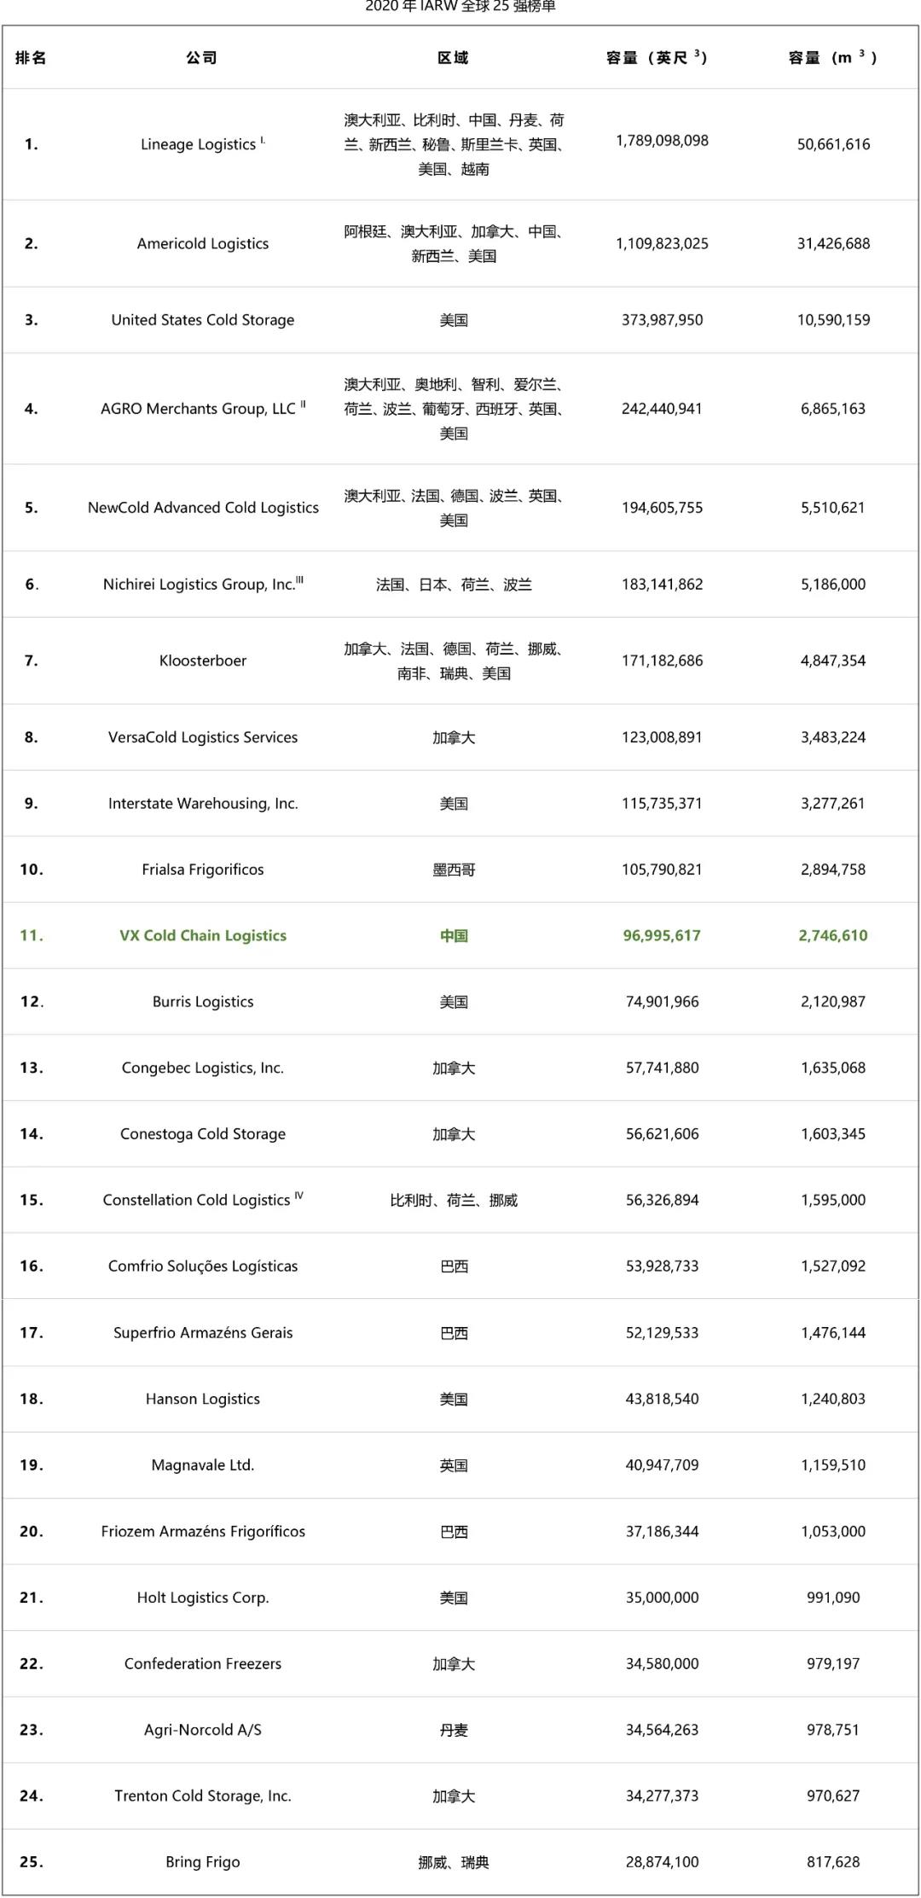Click NewCold Advanced Cold Logistics
The image size is (921, 1898).
tap(203, 508)
